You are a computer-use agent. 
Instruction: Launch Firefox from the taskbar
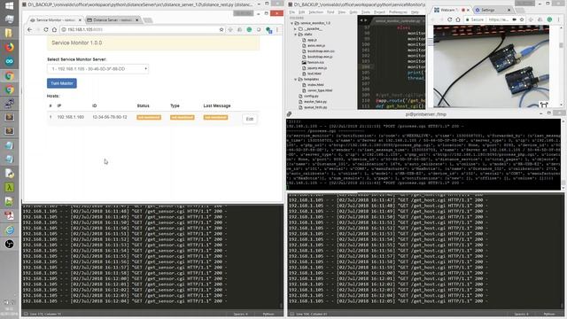[10, 47]
